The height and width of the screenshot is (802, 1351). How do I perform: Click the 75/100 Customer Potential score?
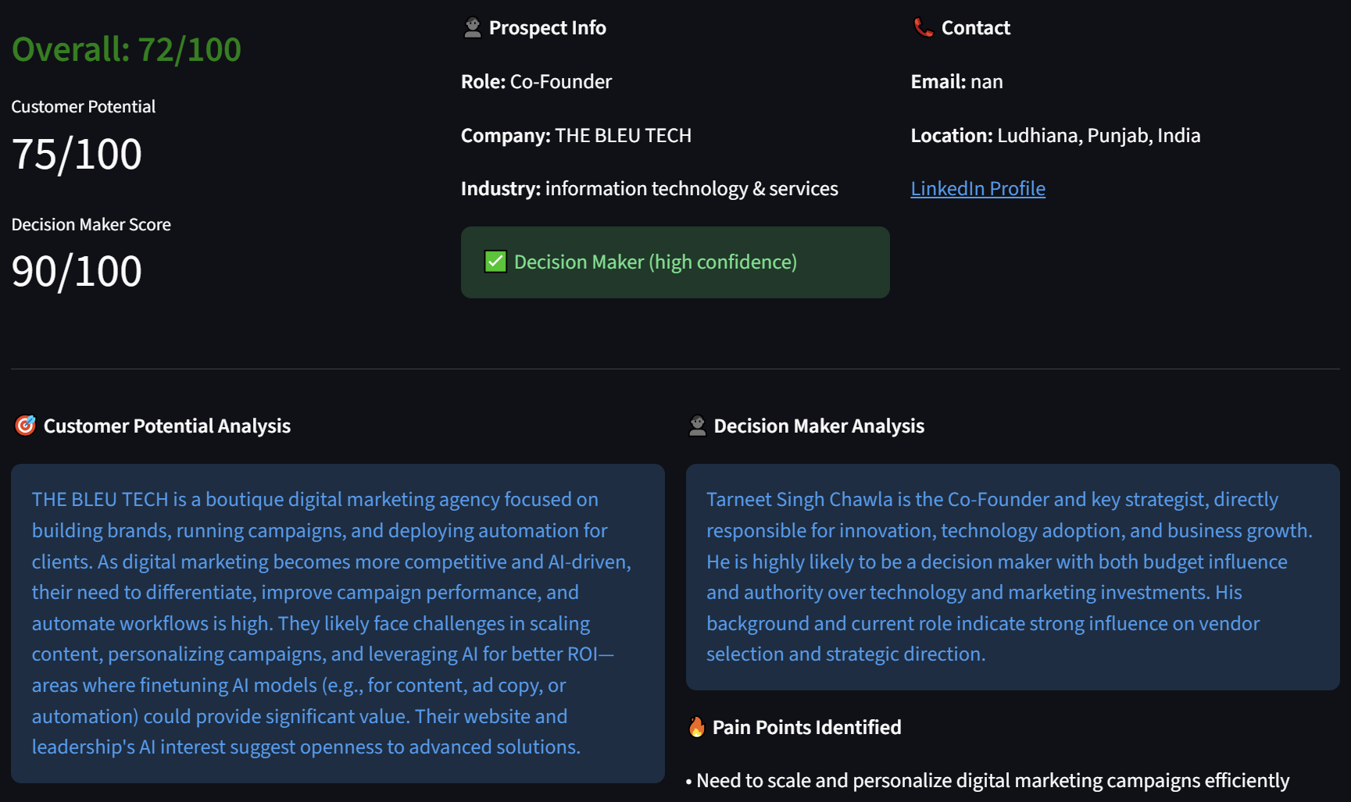(77, 153)
